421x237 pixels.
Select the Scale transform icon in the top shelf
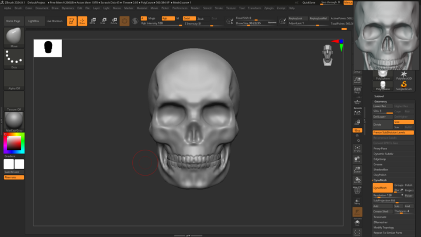coord(103,21)
